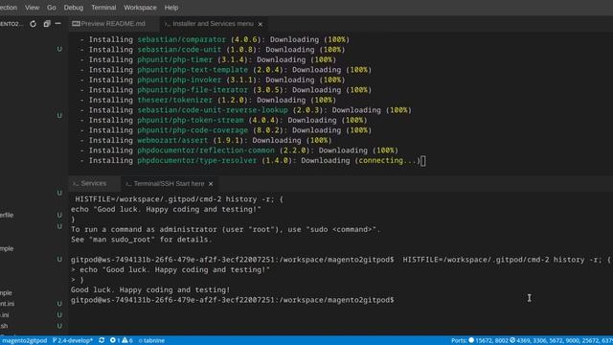Click magento2gitpod in the status bar
Image resolution: width=613 pixels, height=345 pixels.
coord(24,340)
